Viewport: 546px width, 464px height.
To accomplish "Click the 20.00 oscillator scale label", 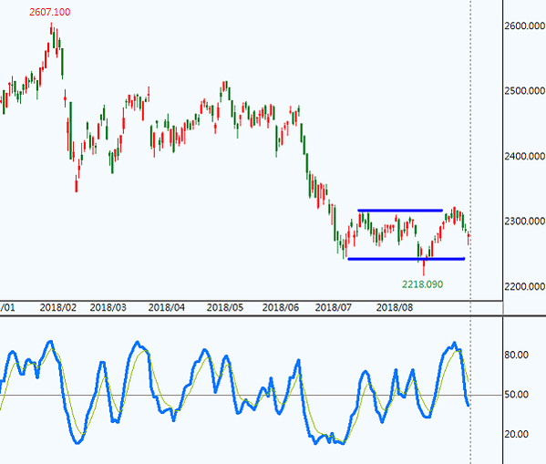I will 517,434.
